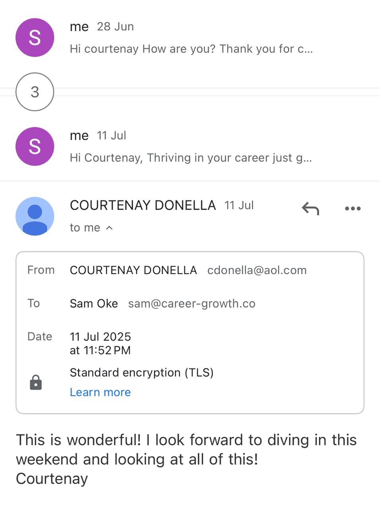Tap the 'Hi courtenay How are you?' snippet
This screenshot has height=510, width=380.
click(191, 49)
